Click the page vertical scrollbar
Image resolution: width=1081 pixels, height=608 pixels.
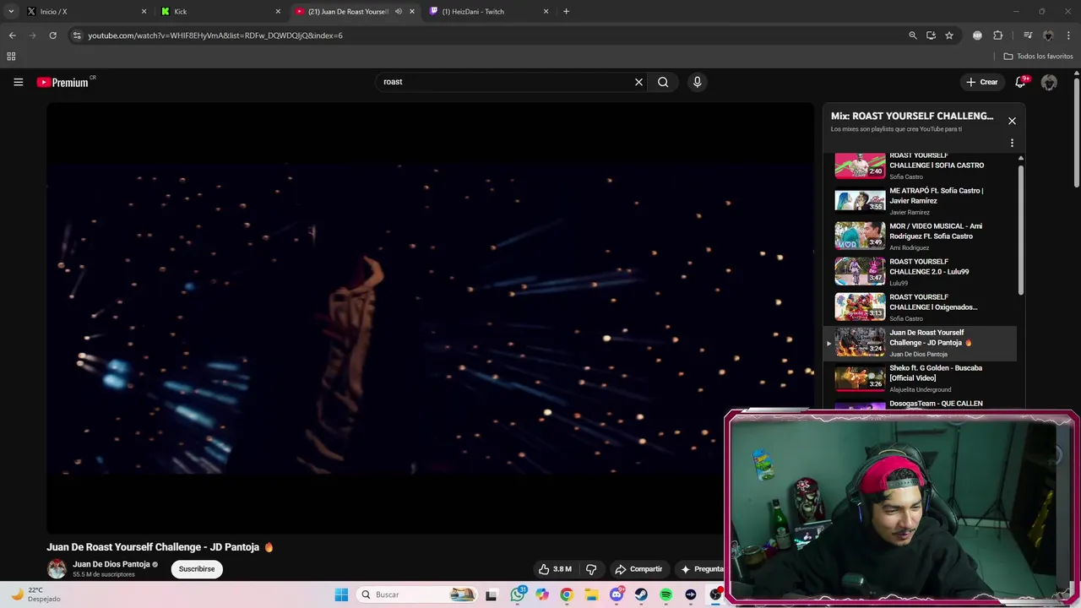coord(1076,131)
